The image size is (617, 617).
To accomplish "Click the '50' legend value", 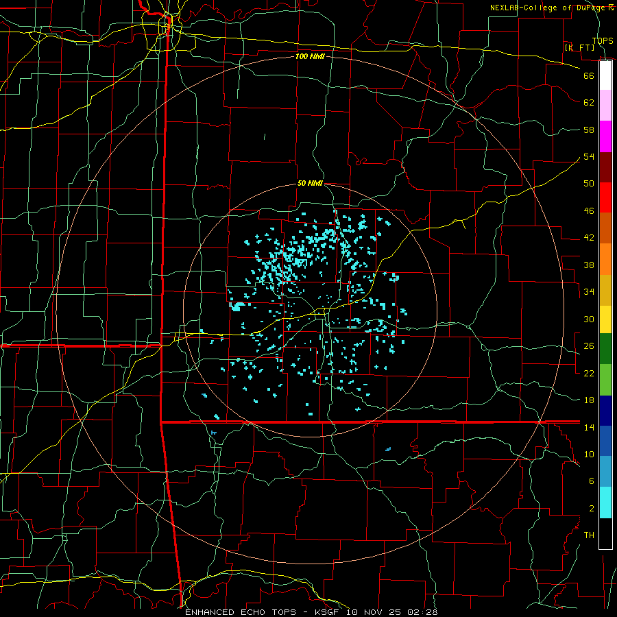I will pyautogui.click(x=589, y=184).
